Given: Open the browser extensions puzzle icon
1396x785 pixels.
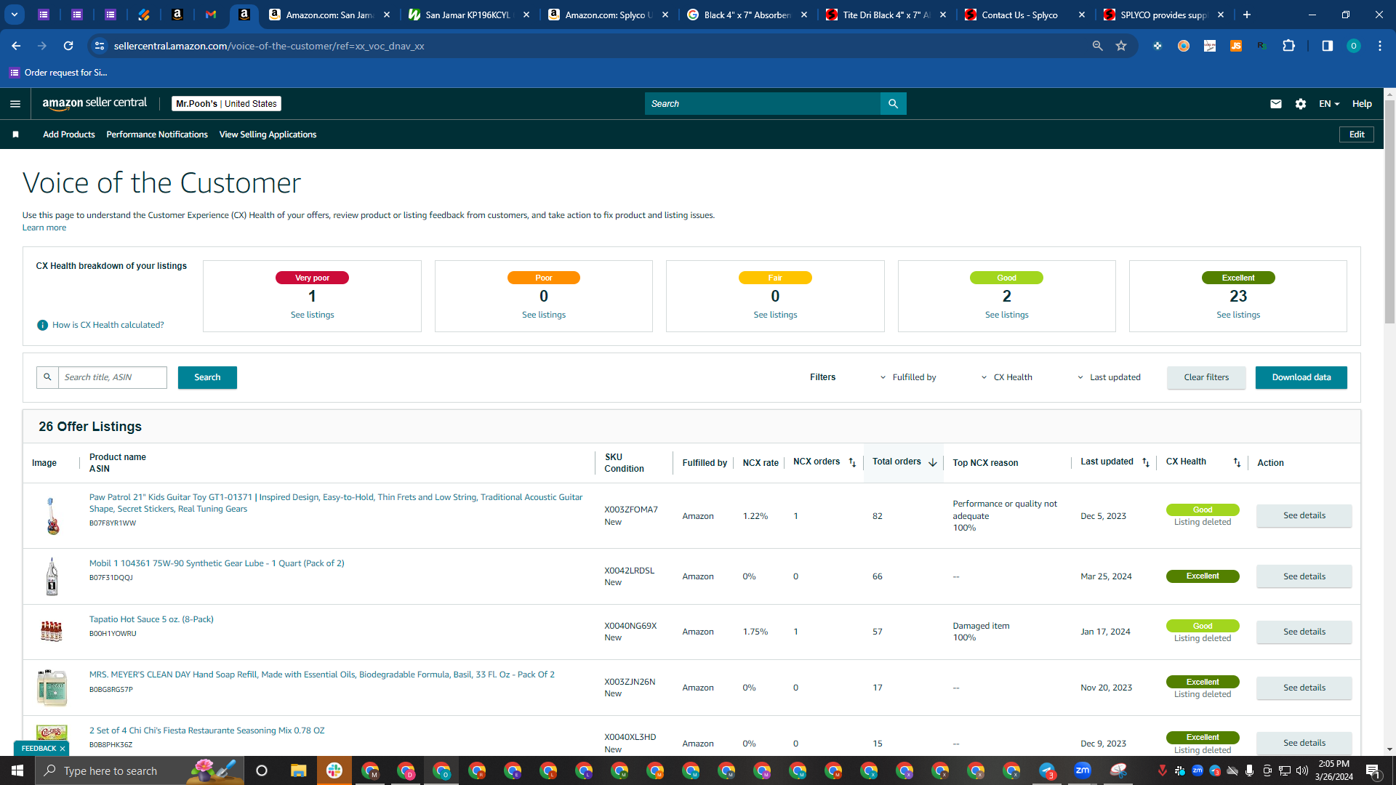Looking at the screenshot, I should click(1288, 46).
